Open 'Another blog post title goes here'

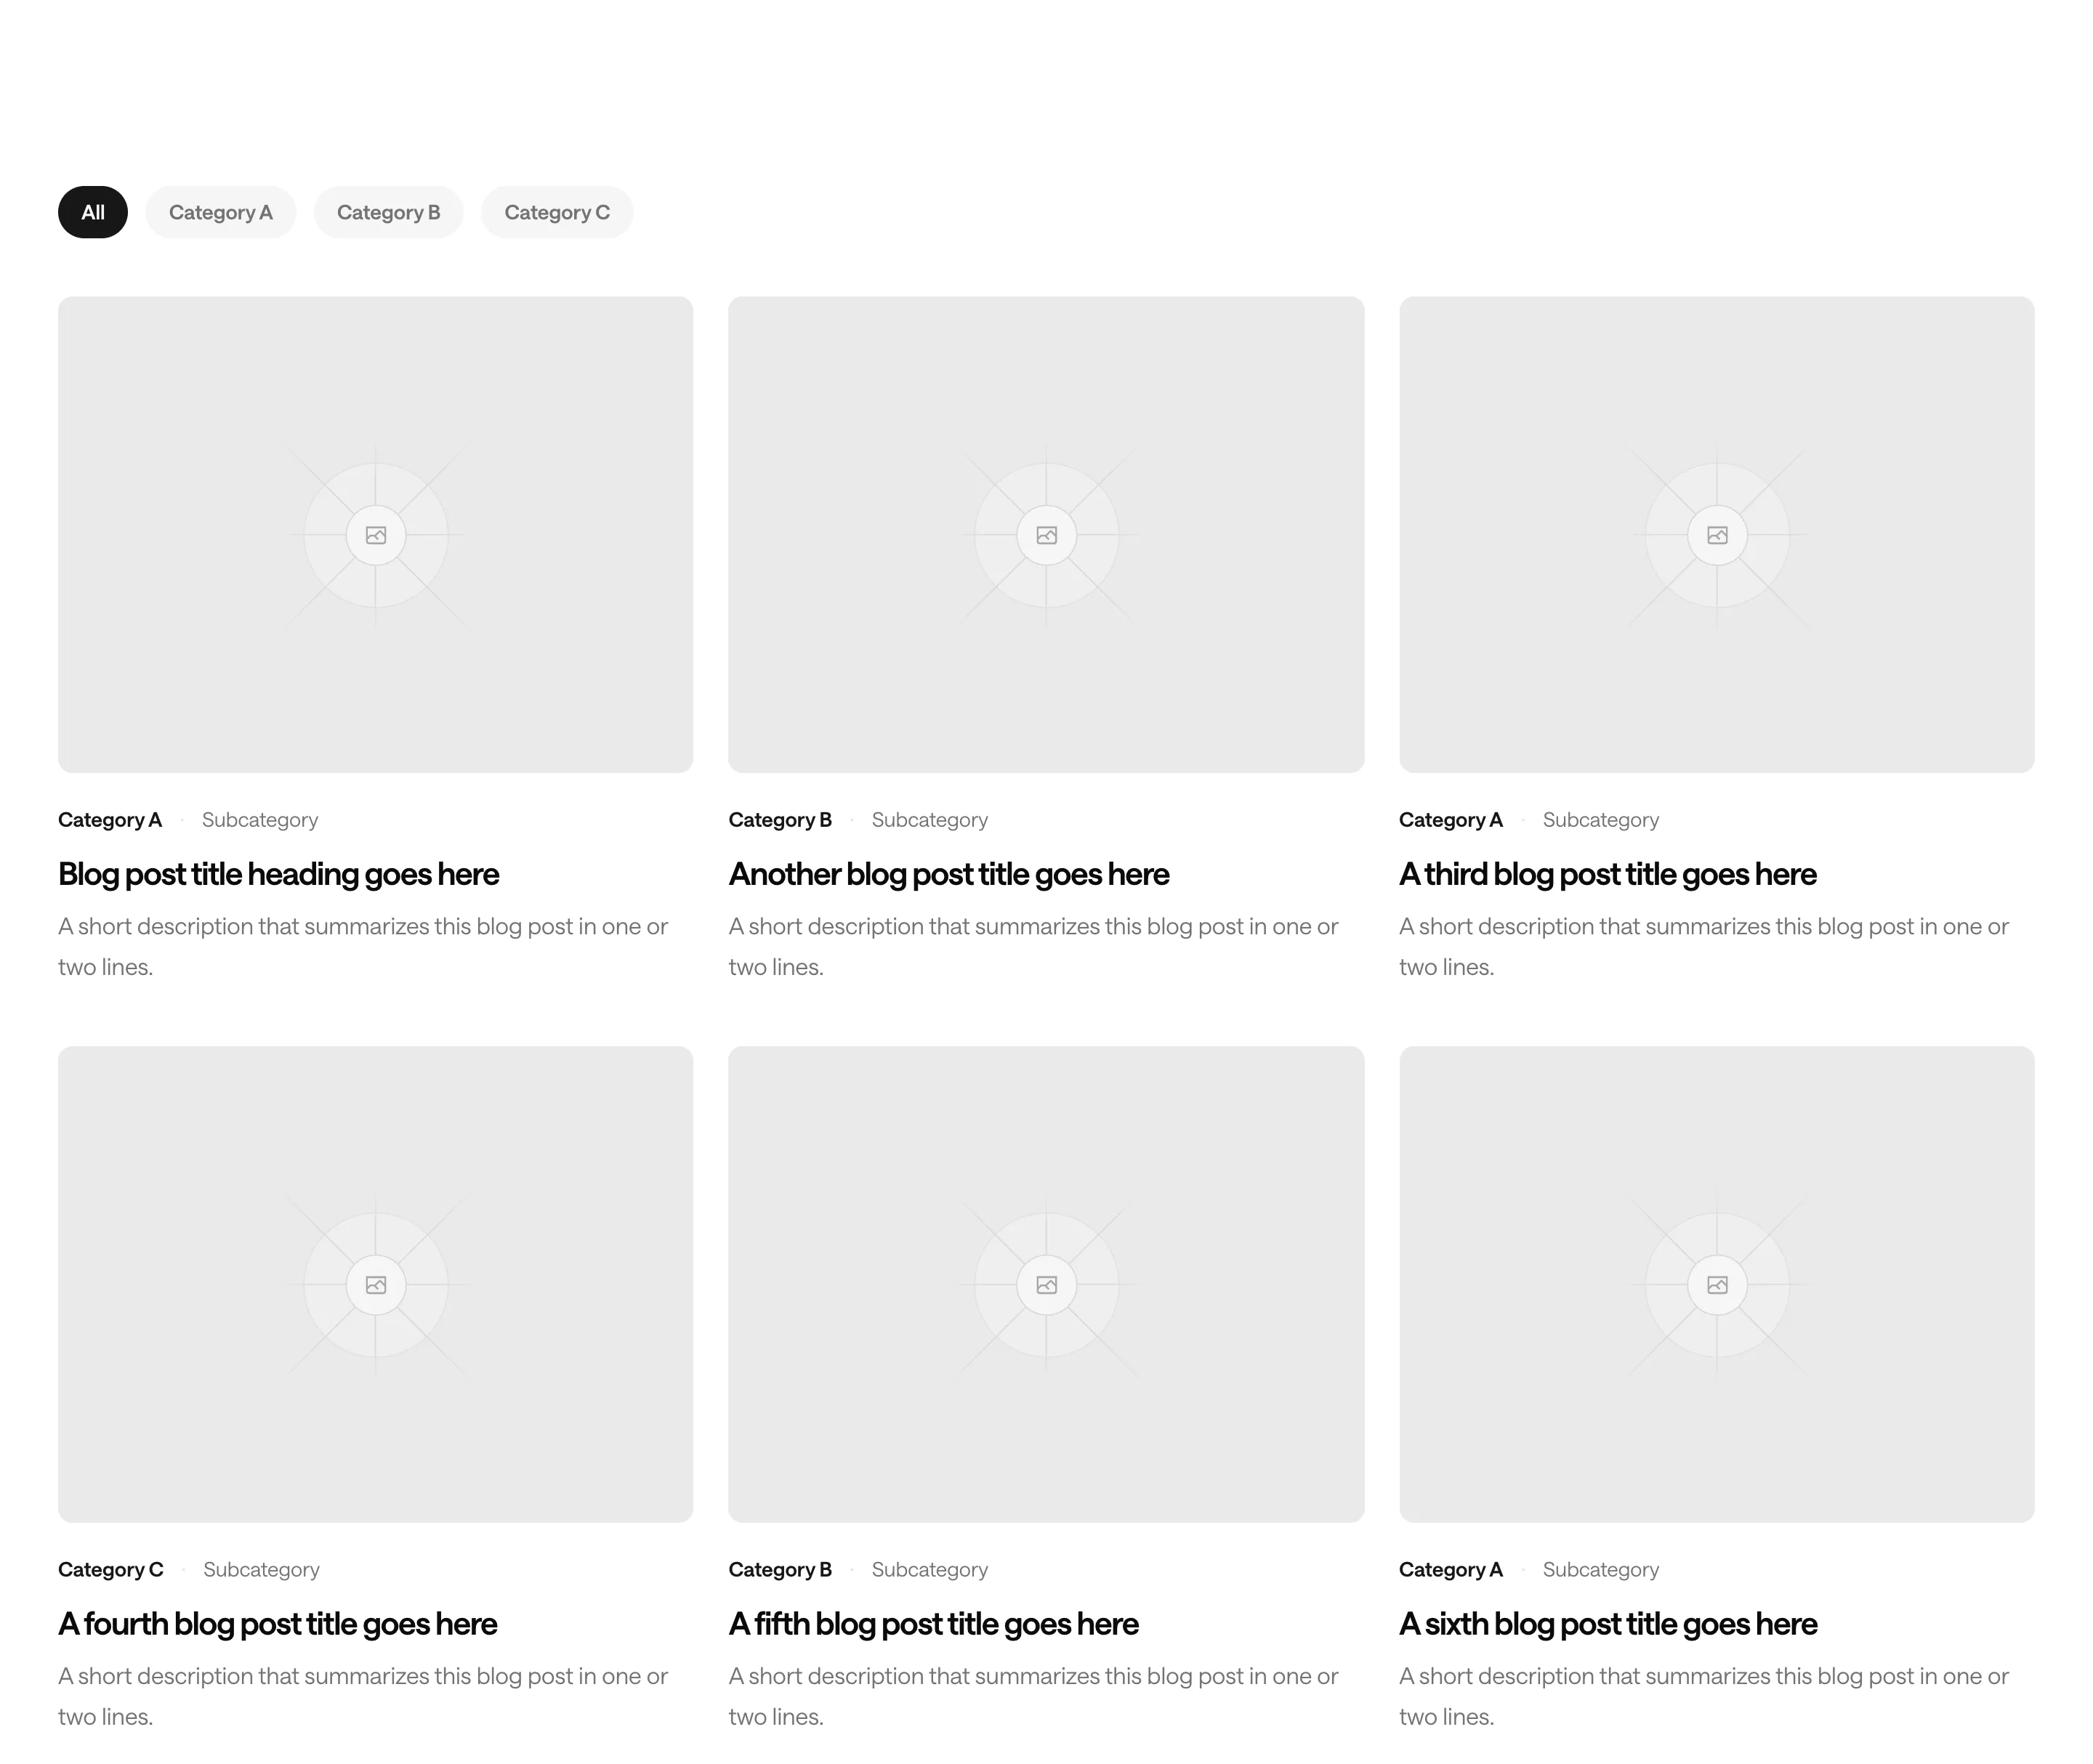948,875
